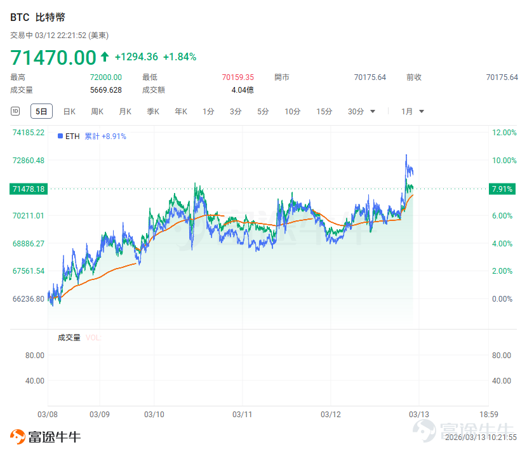
Task: Click the 71478.18 current price axis tag
Action: tap(29, 189)
